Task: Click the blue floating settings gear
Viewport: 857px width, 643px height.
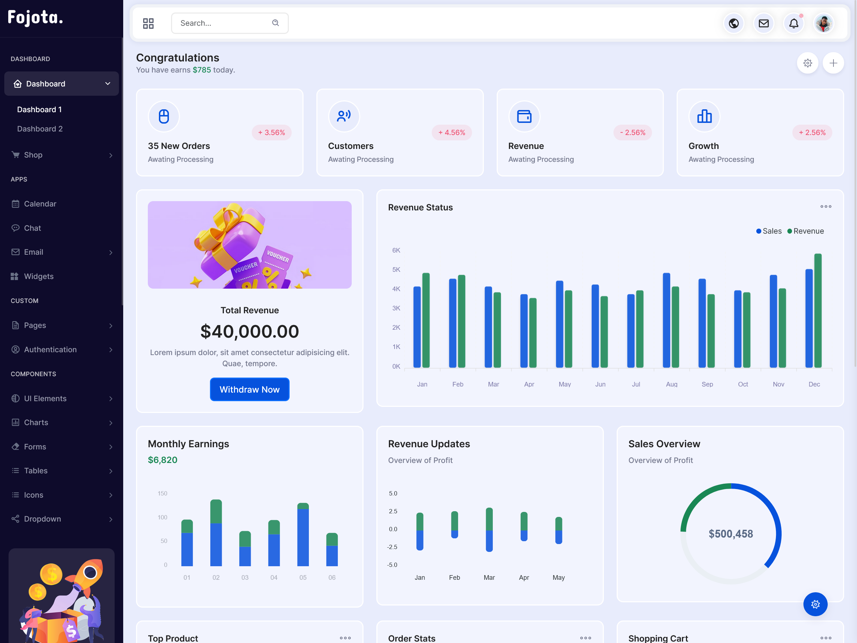Action: click(x=815, y=604)
